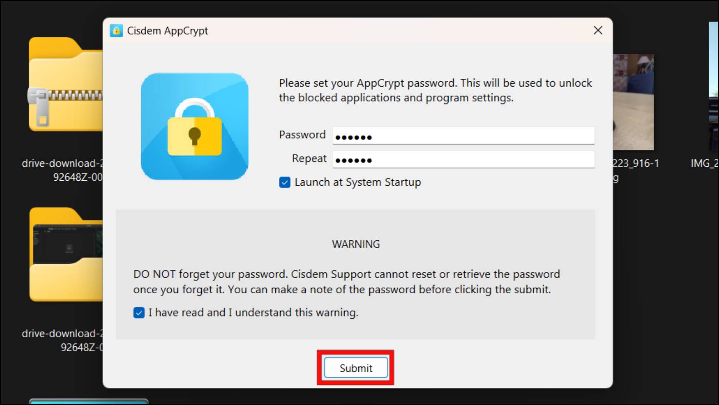Click the I have read warning label
Viewport: 719px width, 405px height.
click(253, 313)
